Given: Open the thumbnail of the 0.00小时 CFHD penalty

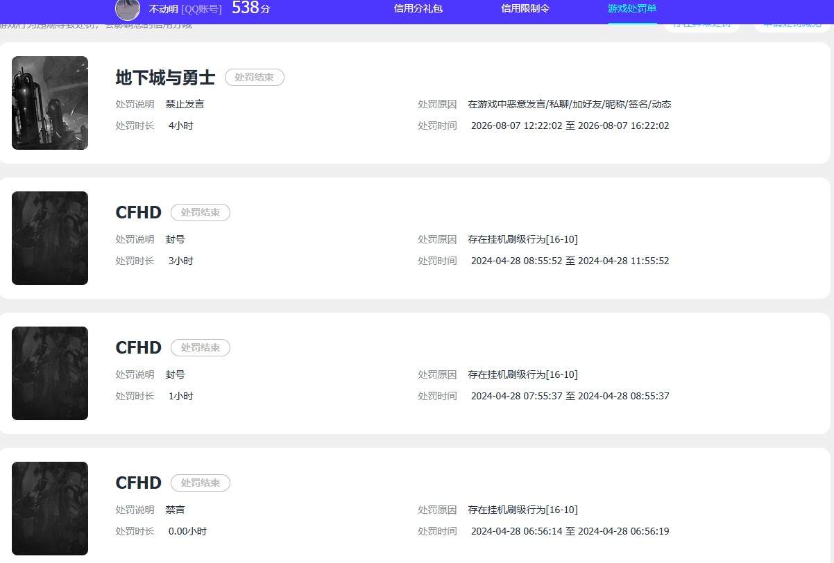Looking at the screenshot, I should click(50, 508).
